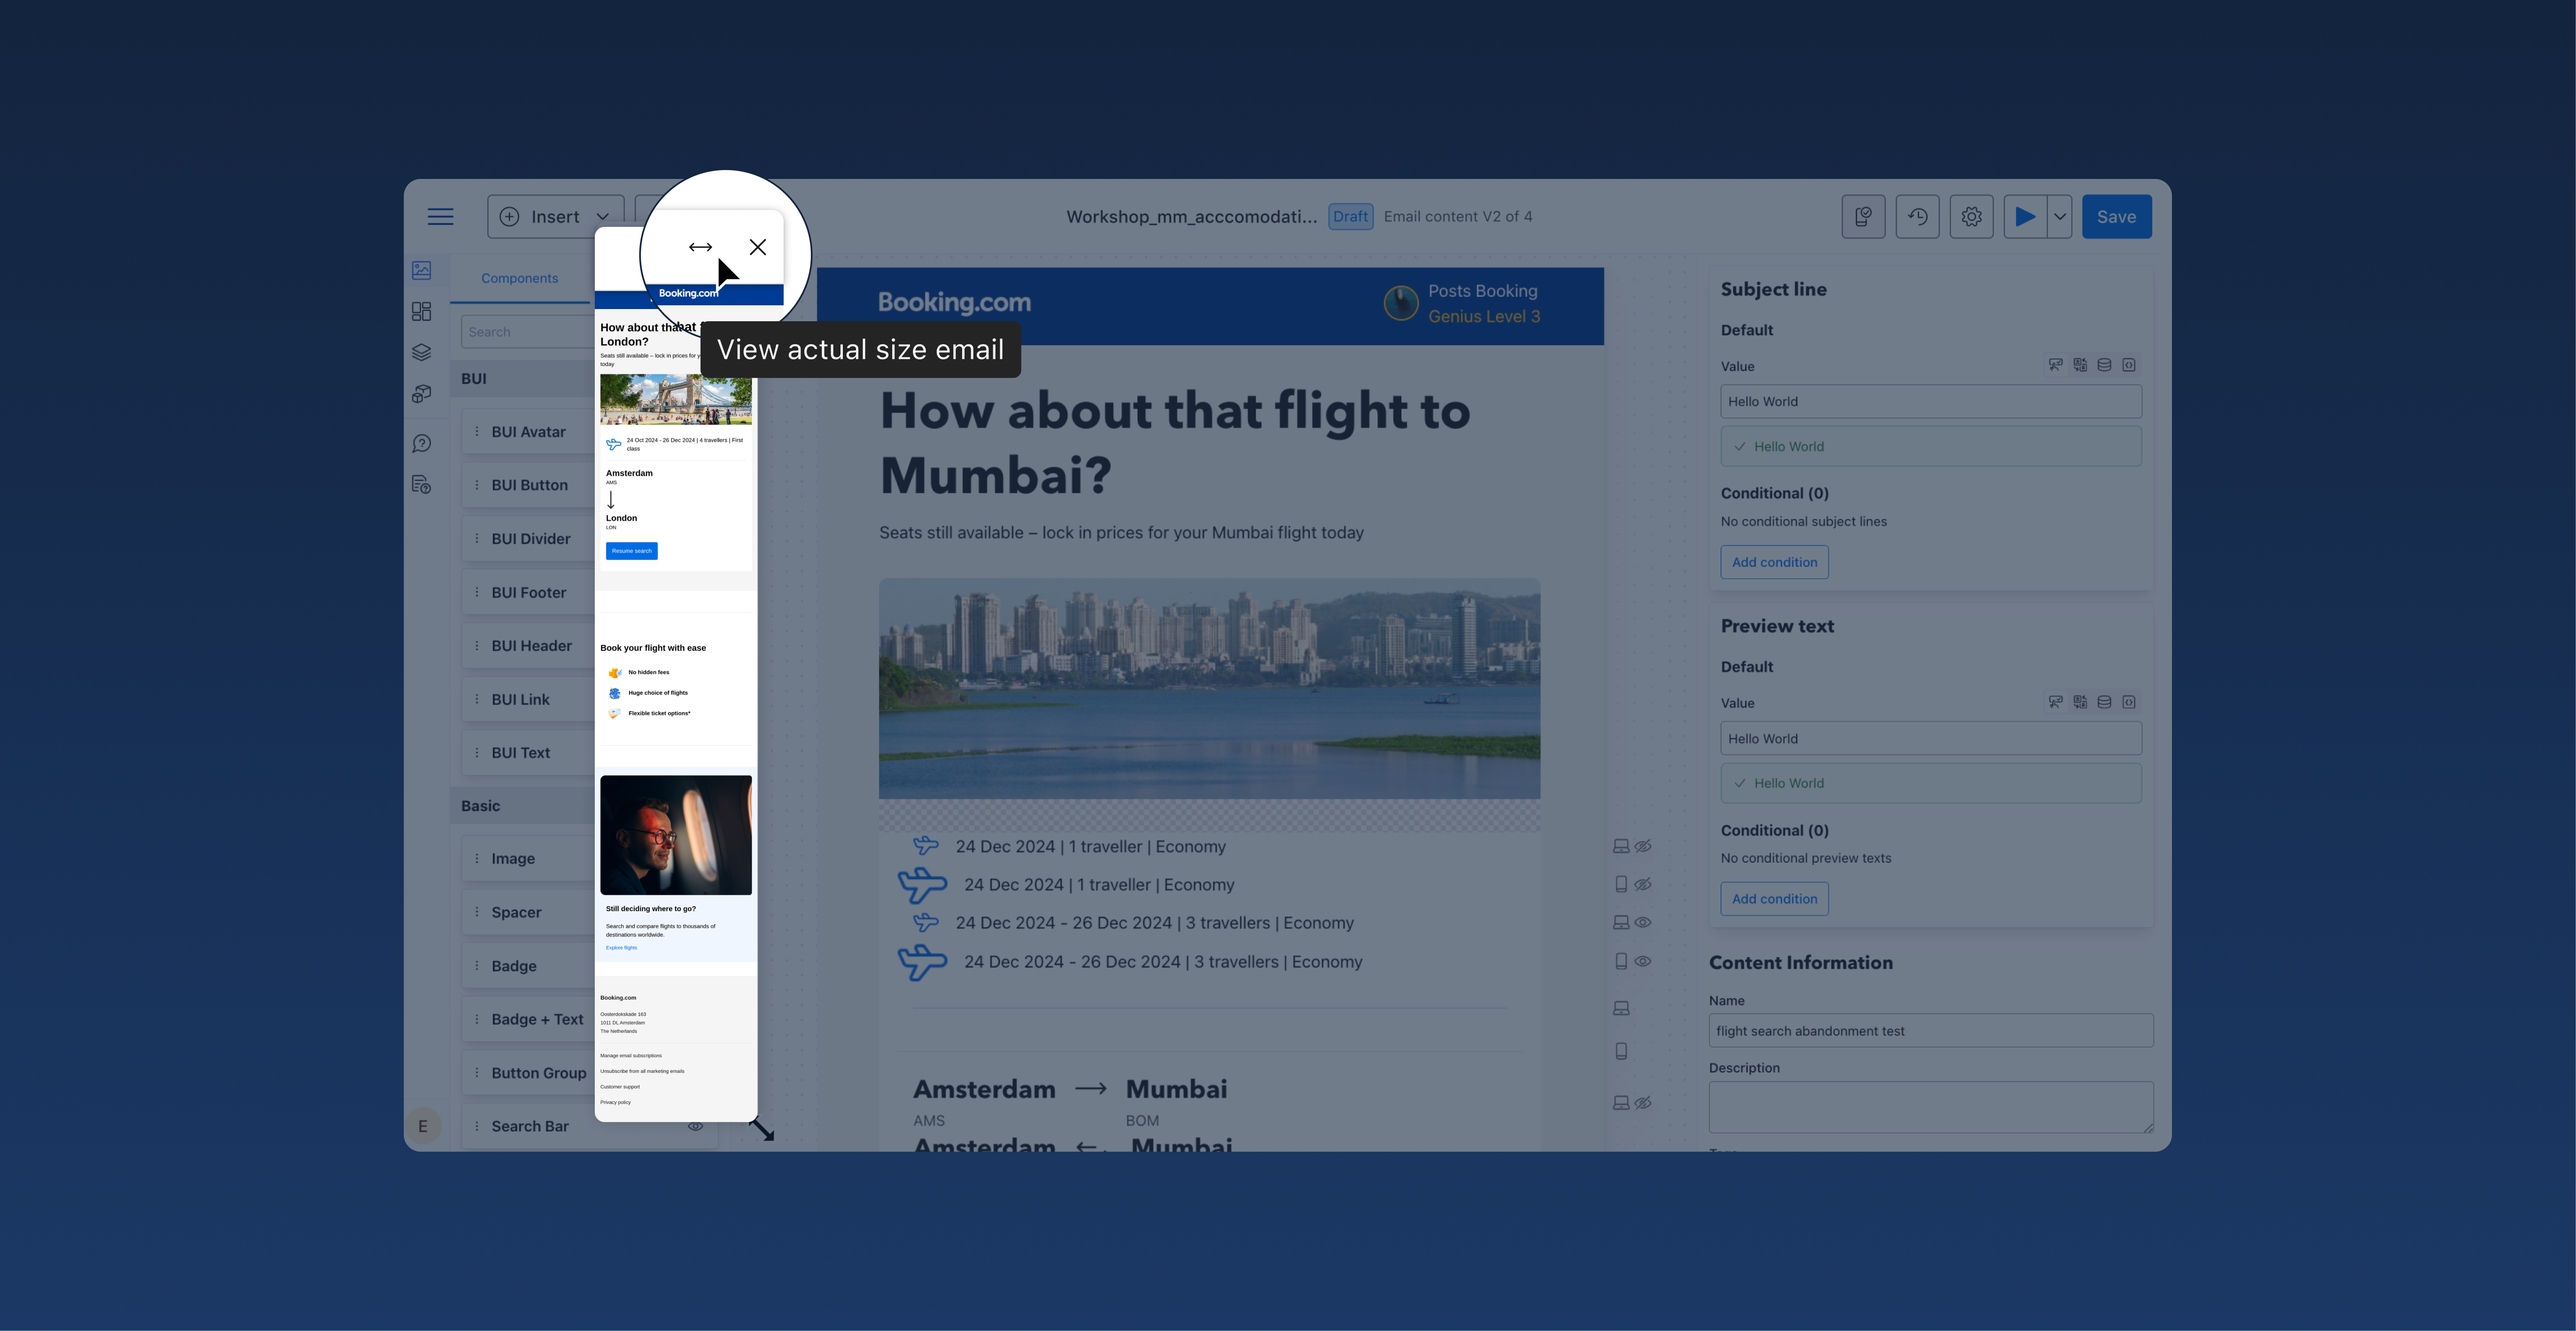Click the Subject line translation icon

[2080, 365]
